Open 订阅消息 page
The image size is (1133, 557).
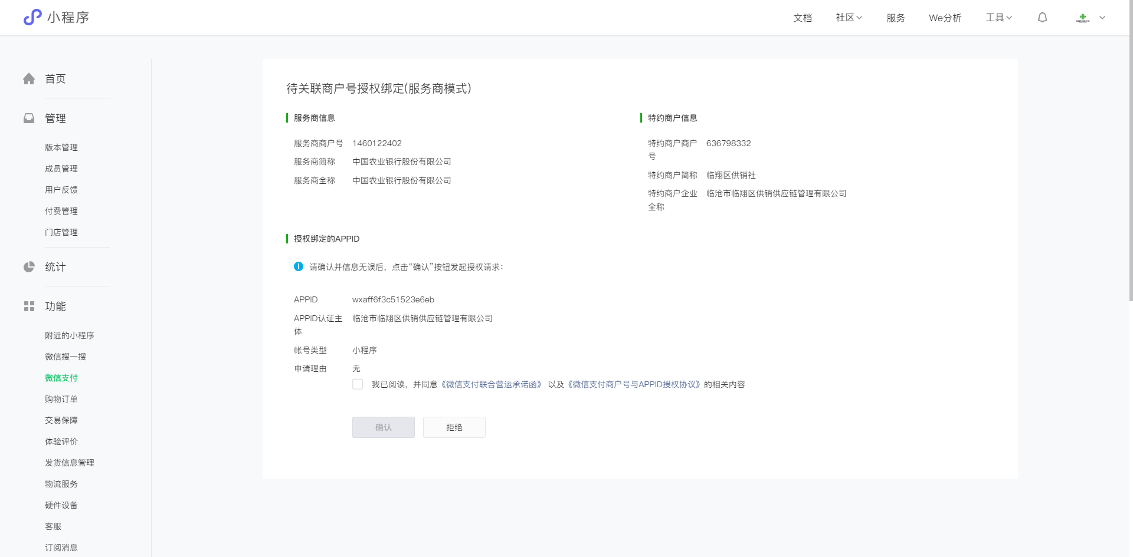coord(61,548)
